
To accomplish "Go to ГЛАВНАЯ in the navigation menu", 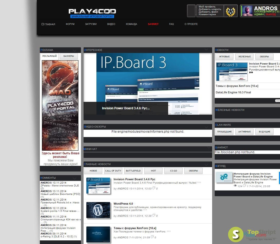I will click(50, 24).
